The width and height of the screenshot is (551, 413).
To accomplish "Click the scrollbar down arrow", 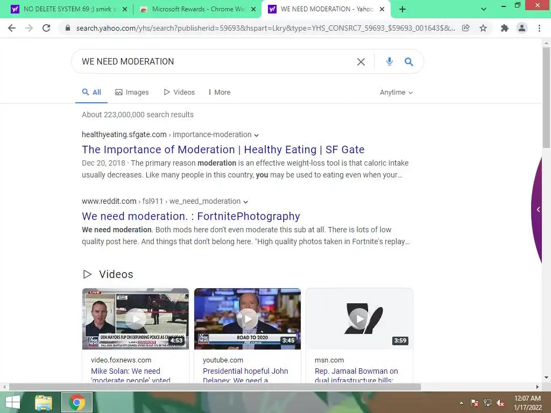I will click(x=546, y=378).
